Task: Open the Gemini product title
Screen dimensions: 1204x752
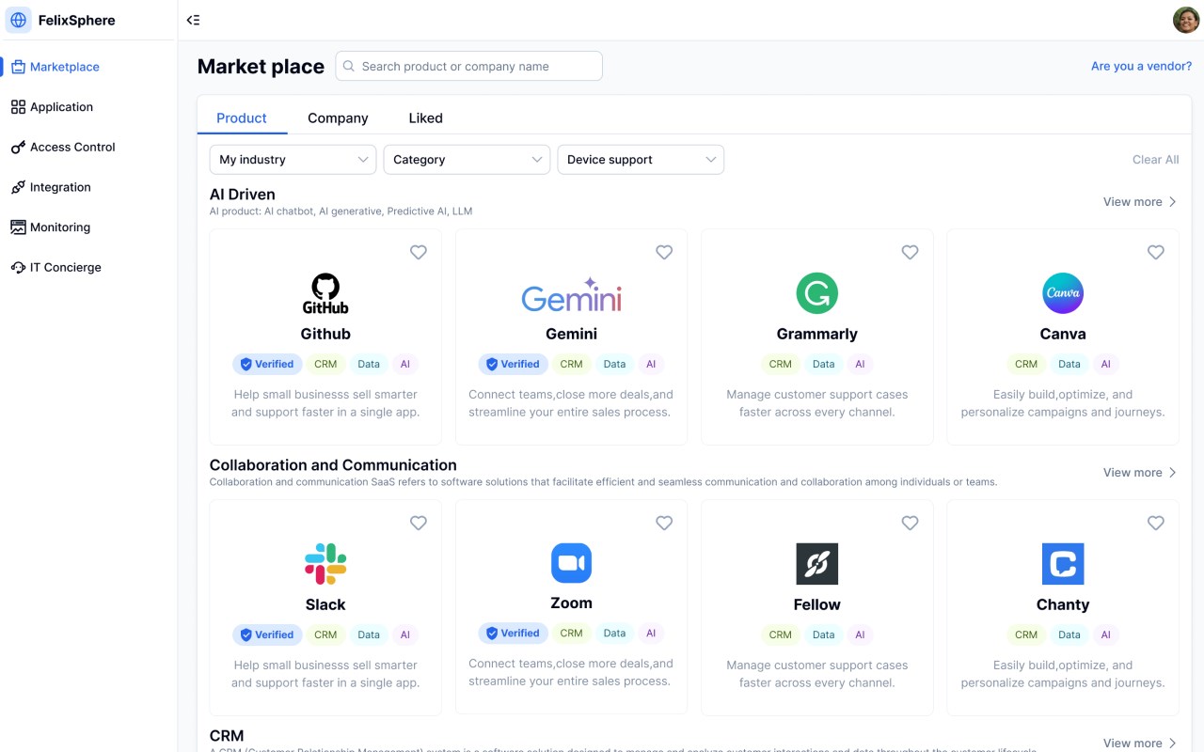Action: [x=571, y=334]
